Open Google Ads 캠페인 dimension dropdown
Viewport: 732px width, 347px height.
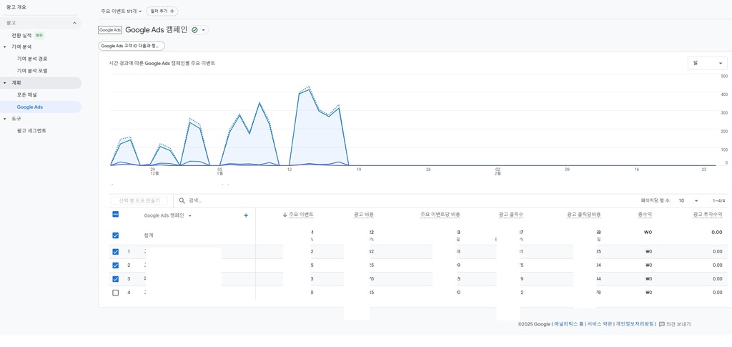pyautogui.click(x=167, y=215)
